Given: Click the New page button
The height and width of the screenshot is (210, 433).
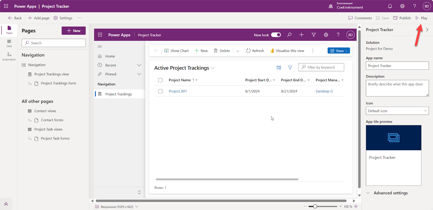Looking at the screenshot, I should click(x=74, y=31).
